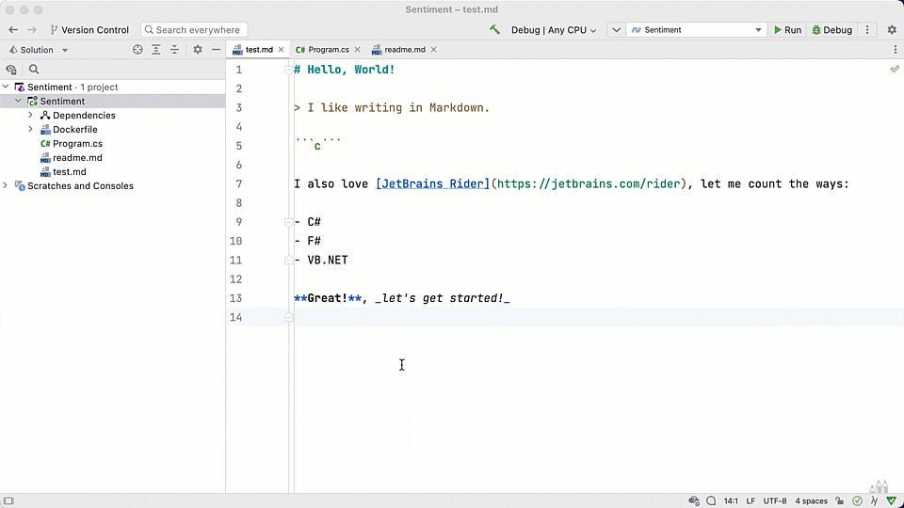This screenshot has height=508, width=904.
Task: Select the Dependencies item in the tree
Action: pos(84,115)
